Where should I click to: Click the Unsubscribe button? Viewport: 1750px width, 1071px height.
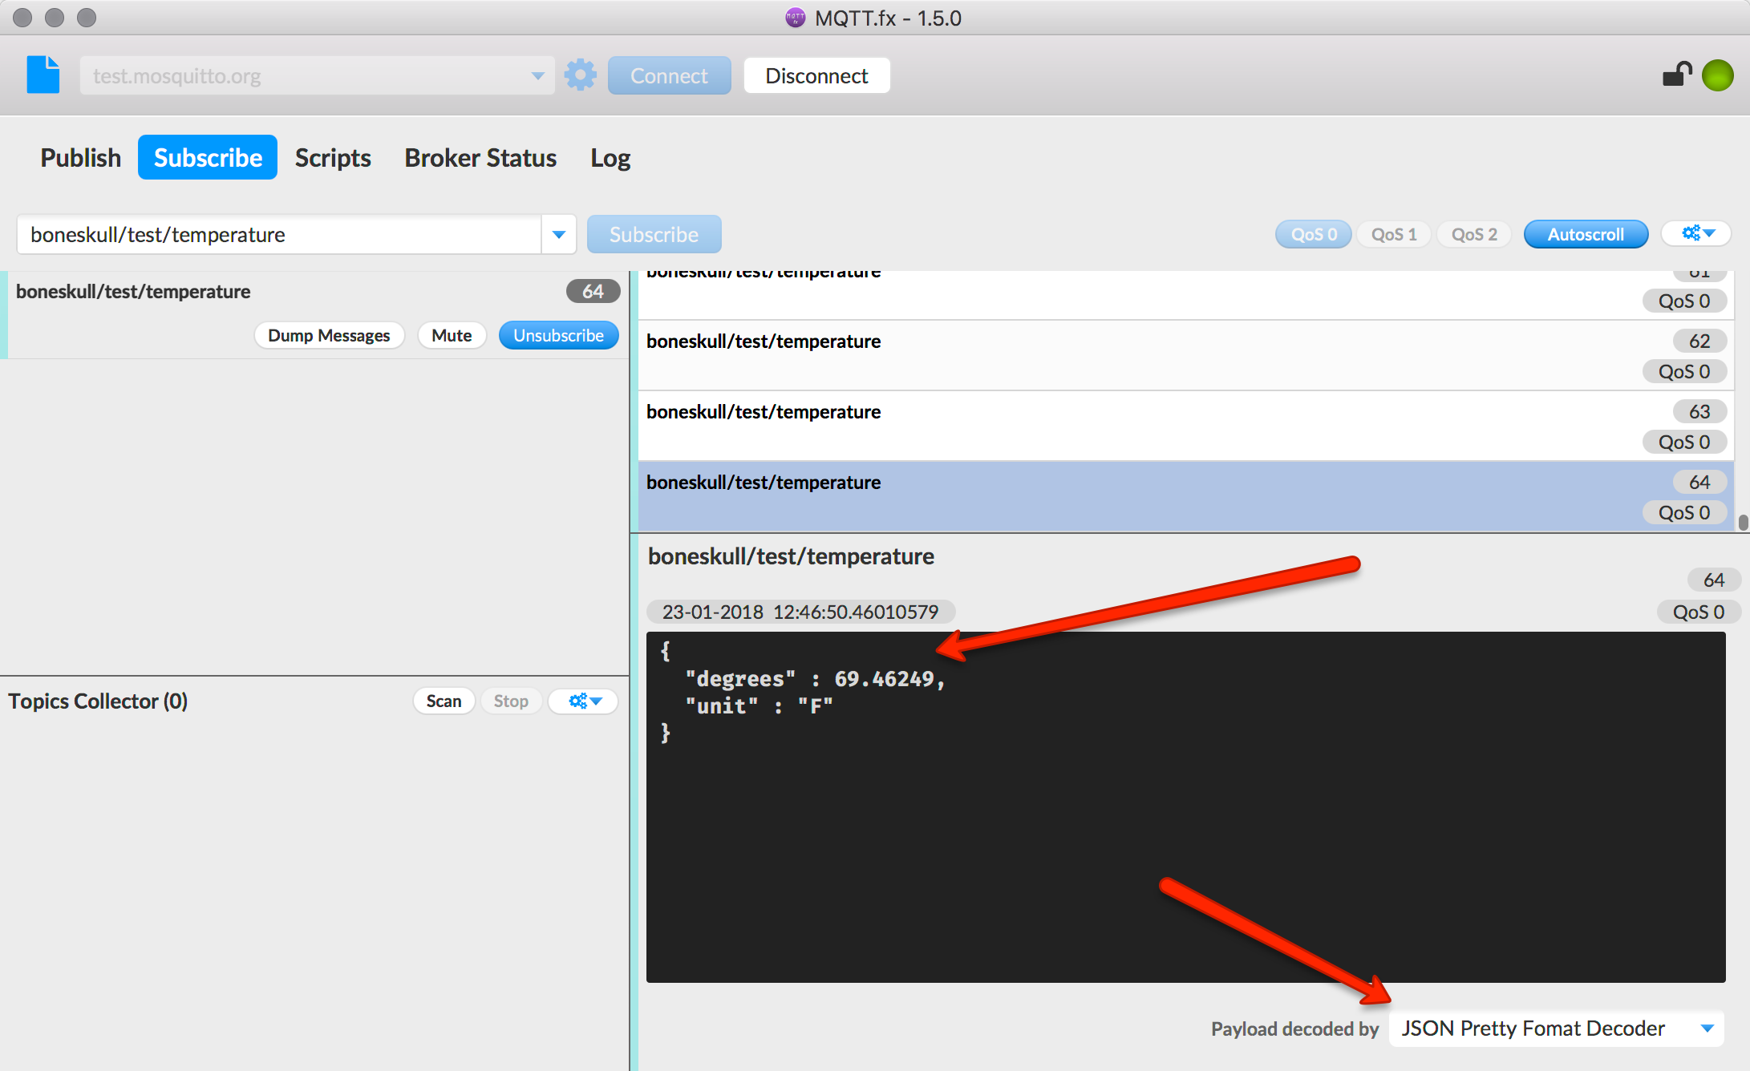(558, 335)
